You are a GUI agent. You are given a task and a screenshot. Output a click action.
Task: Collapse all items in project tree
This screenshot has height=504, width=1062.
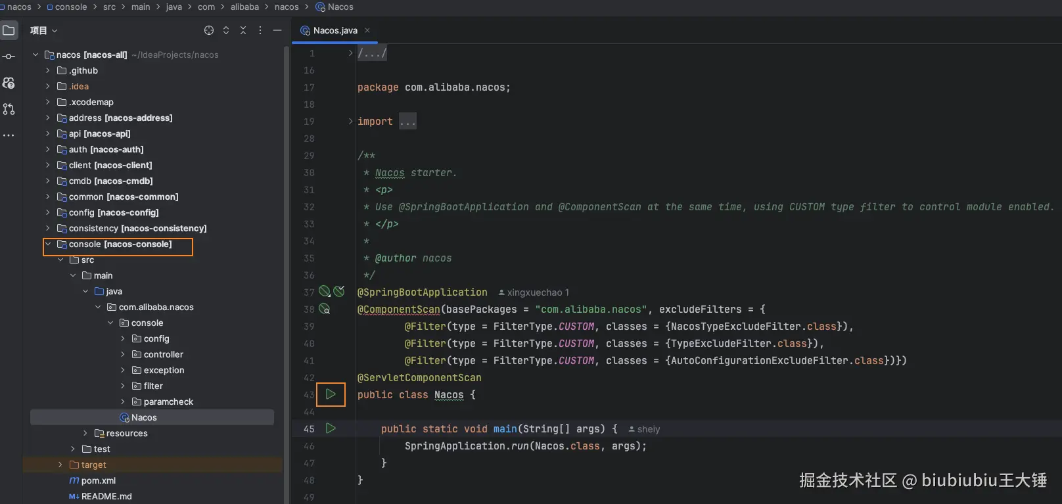click(243, 30)
